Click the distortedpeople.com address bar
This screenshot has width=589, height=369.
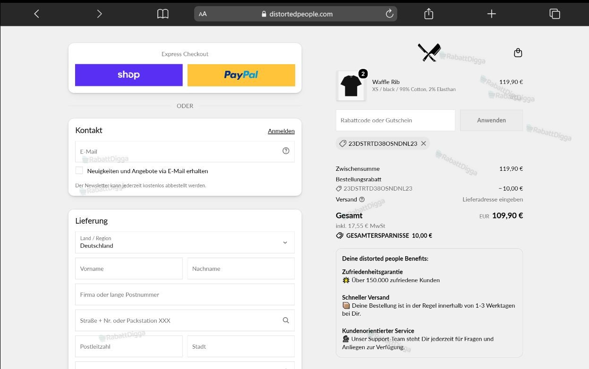tap(296, 14)
